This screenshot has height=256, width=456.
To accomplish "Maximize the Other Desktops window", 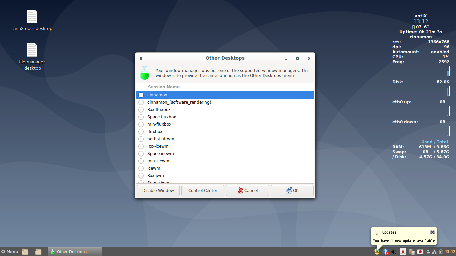I will tap(297, 58).
